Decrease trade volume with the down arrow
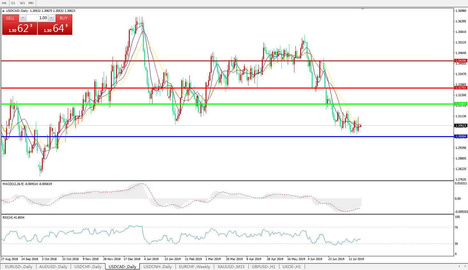 (x=23, y=18)
